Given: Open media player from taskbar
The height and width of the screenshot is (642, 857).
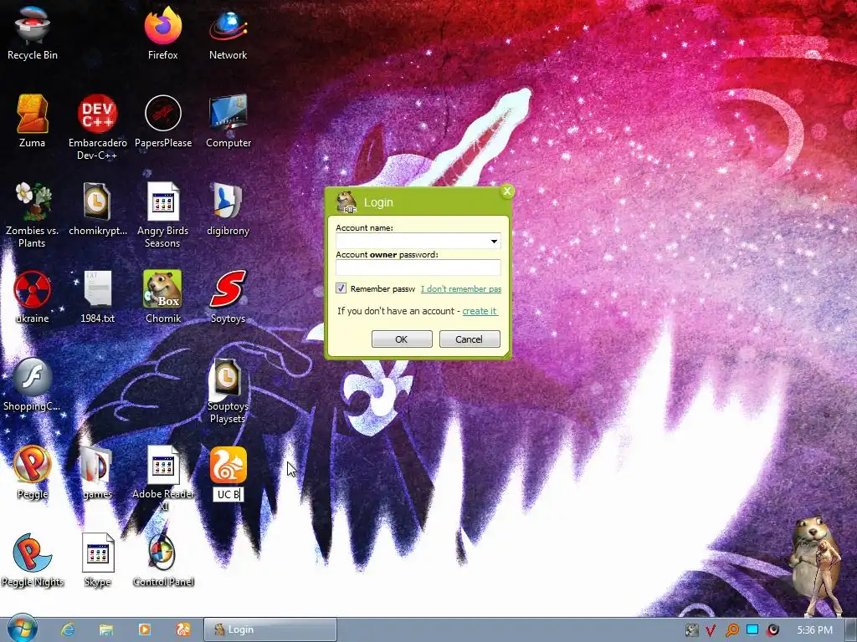Looking at the screenshot, I should (x=144, y=629).
